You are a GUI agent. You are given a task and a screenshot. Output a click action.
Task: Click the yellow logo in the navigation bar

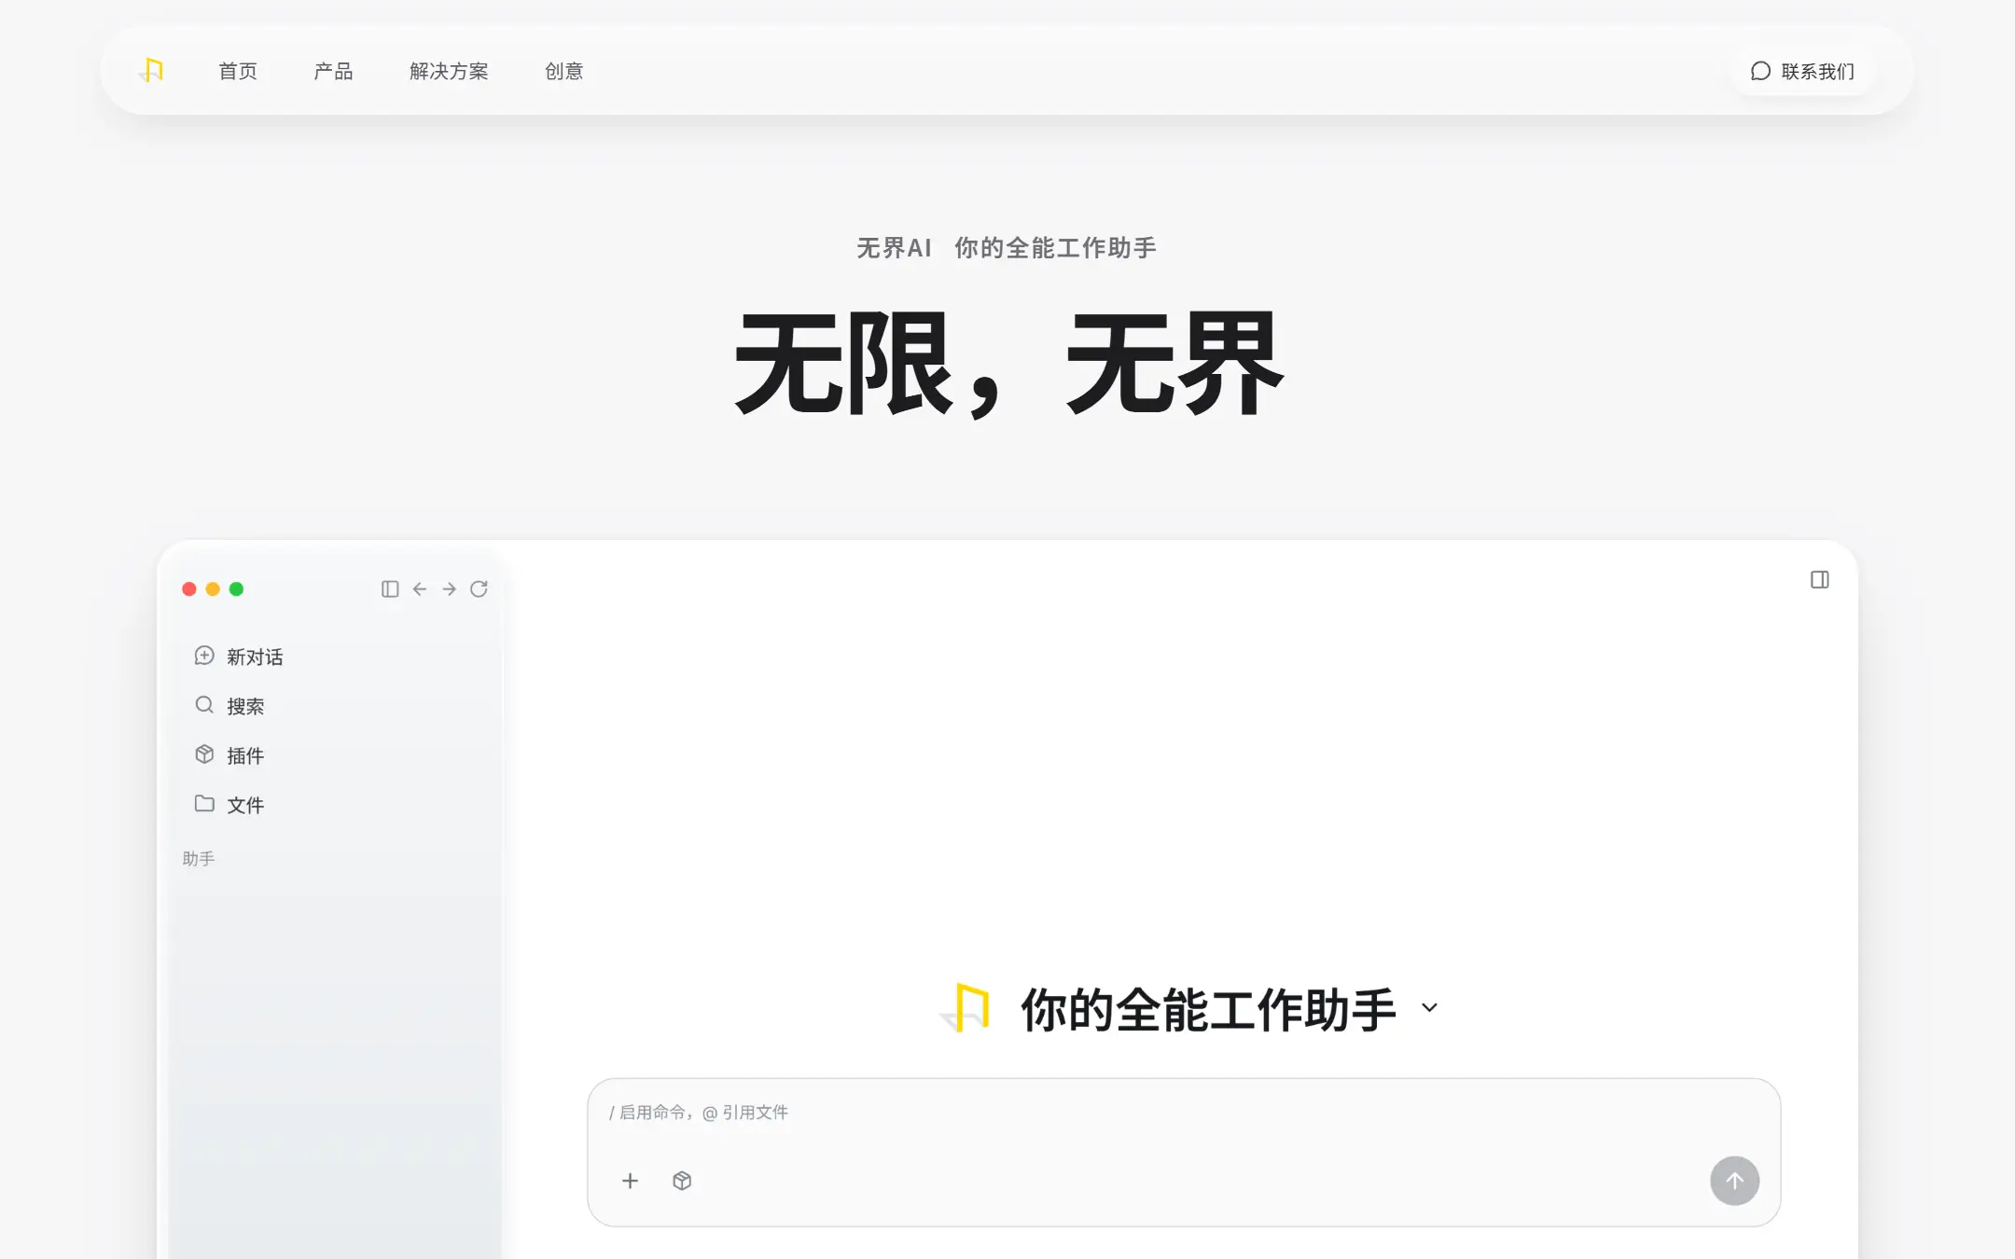152,71
